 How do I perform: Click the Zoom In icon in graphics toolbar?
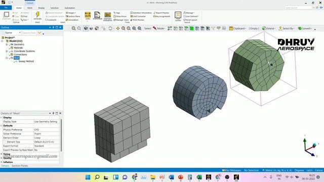coord(124,28)
